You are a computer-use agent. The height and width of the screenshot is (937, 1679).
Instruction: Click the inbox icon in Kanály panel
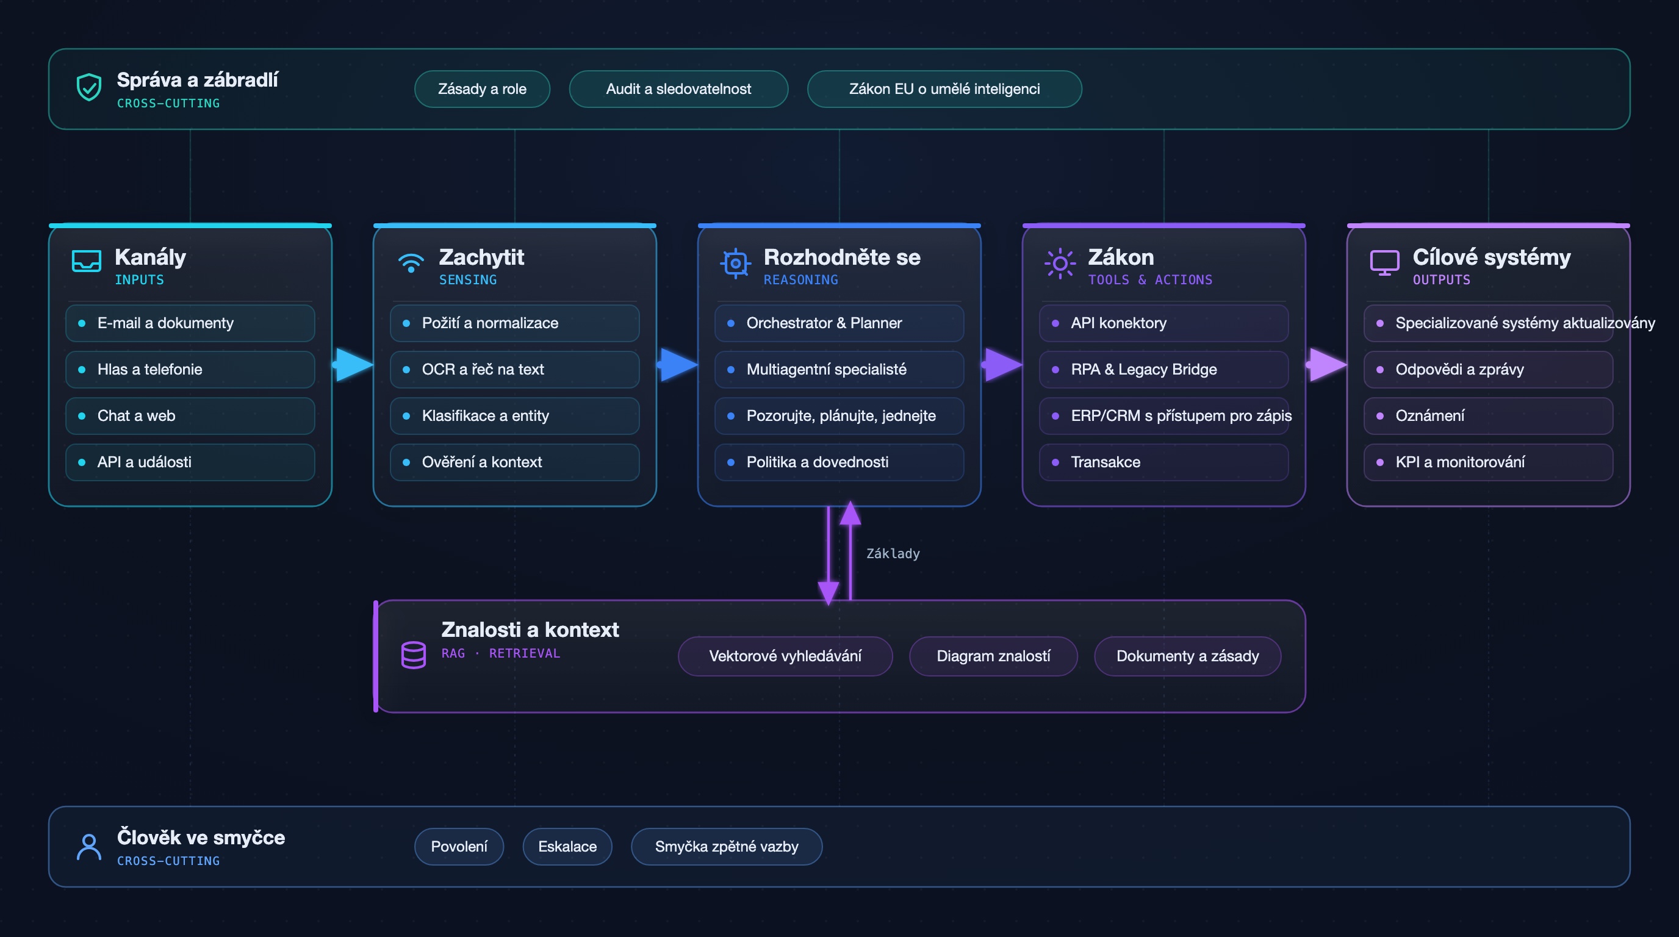coord(86,260)
